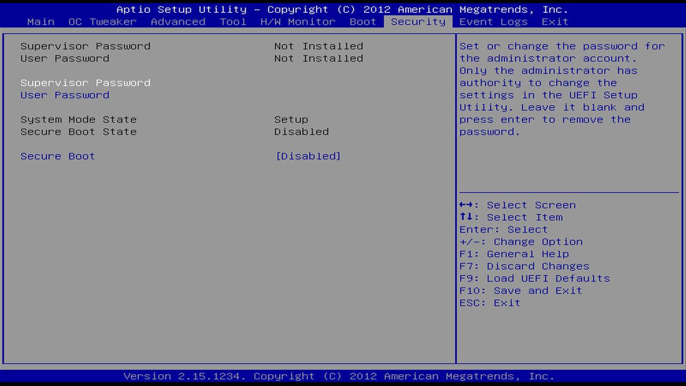Screen dimensions: 686x386
Task: Click the Aptio Setup Utility title
Action: (x=342, y=10)
